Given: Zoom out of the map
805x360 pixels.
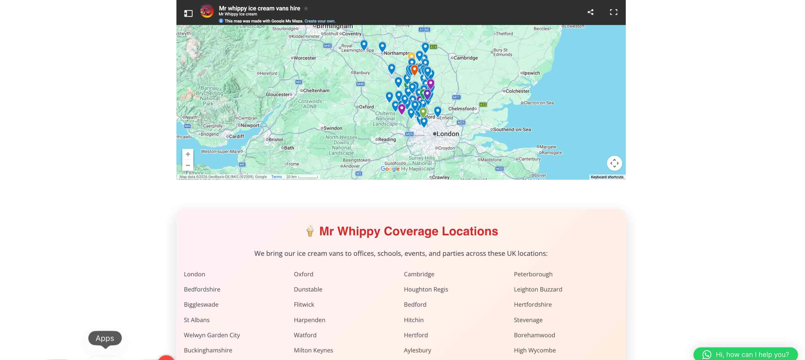Looking at the screenshot, I should coord(188,165).
